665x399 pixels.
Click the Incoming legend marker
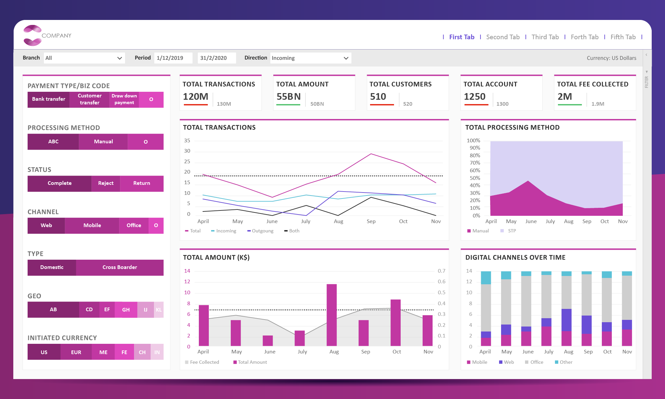(x=213, y=231)
